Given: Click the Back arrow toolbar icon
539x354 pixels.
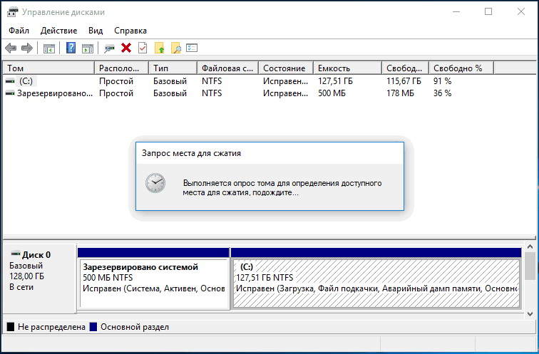Looking at the screenshot, I should click(11, 48).
